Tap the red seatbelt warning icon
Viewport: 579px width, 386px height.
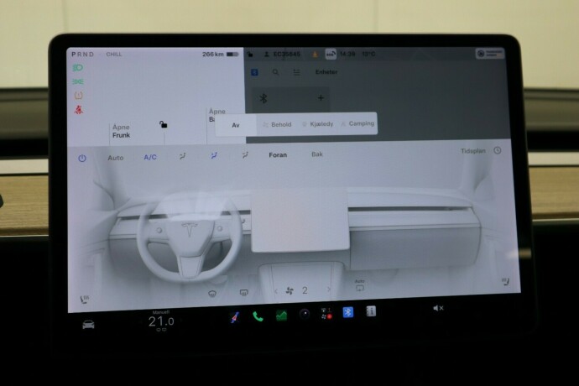(78, 110)
